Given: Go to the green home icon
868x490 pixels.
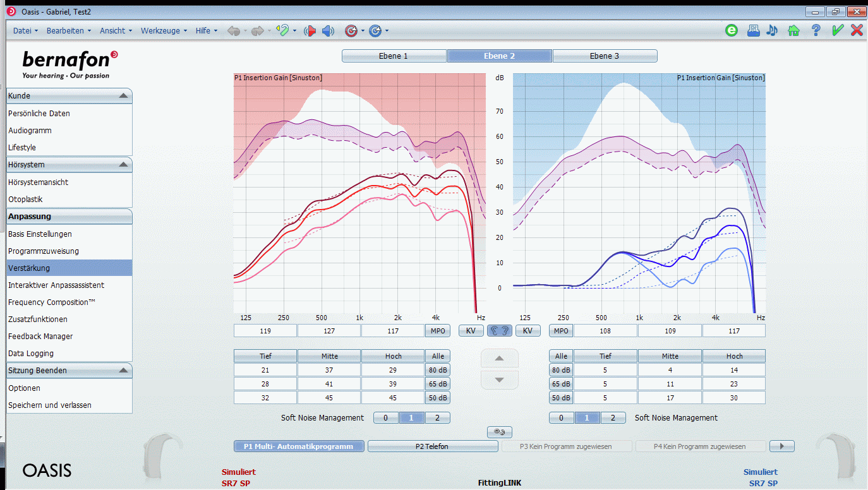Looking at the screenshot, I should (x=793, y=30).
